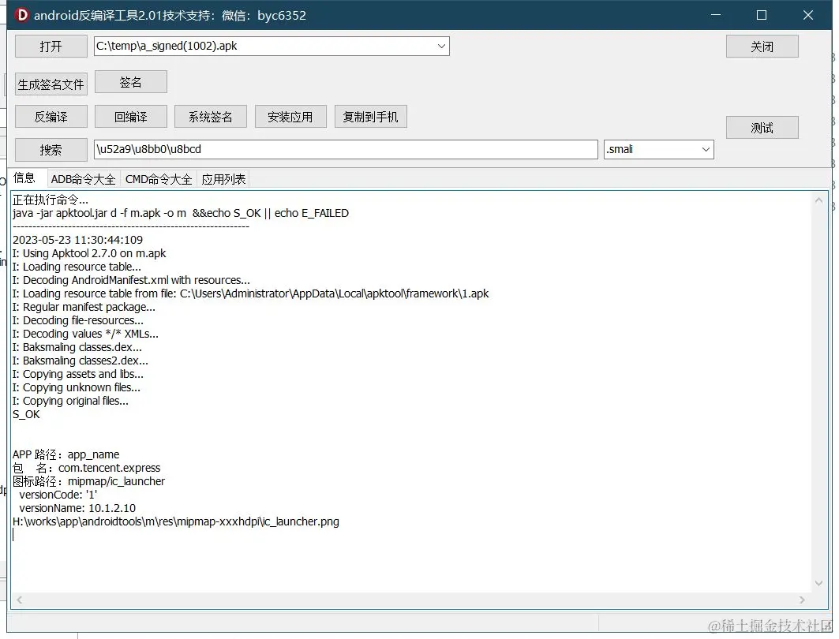Image resolution: width=839 pixels, height=639 pixels.
Task: Click the 搜索 search button
Action: (x=51, y=150)
